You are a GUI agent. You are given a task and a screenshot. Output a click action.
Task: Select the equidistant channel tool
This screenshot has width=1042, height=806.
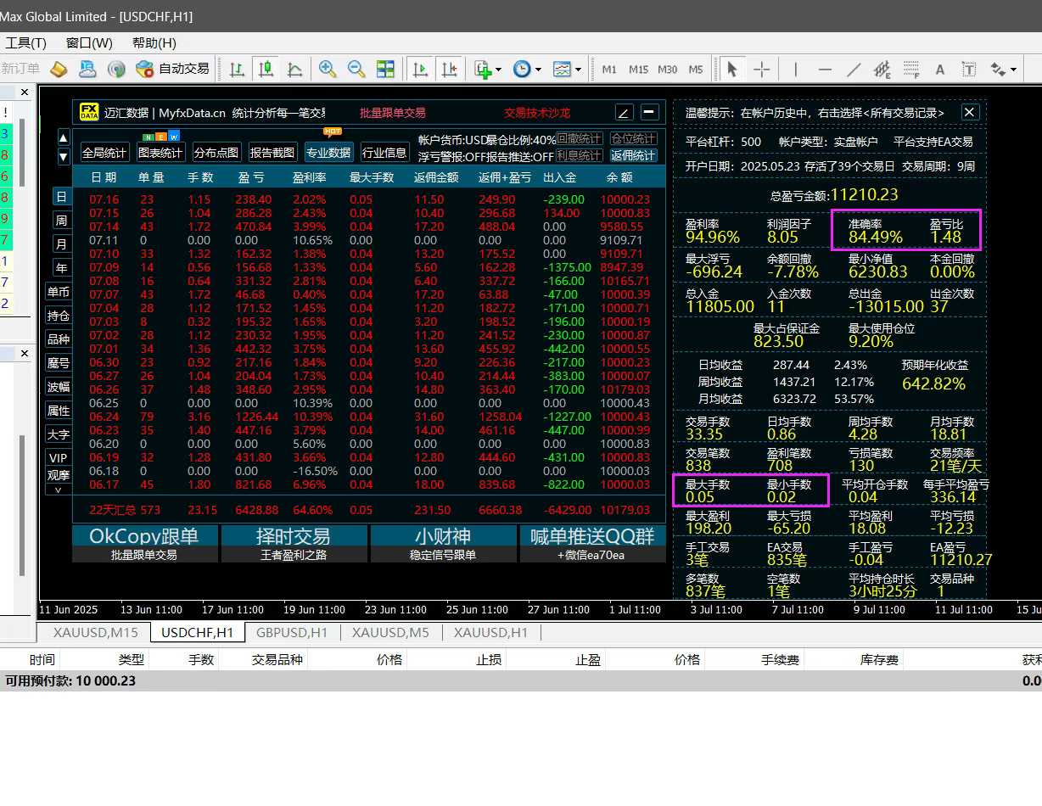pyautogui.click(x=882, y=69)
